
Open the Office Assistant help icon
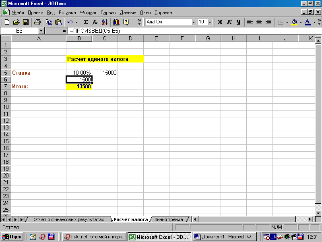tap(126, 22)
